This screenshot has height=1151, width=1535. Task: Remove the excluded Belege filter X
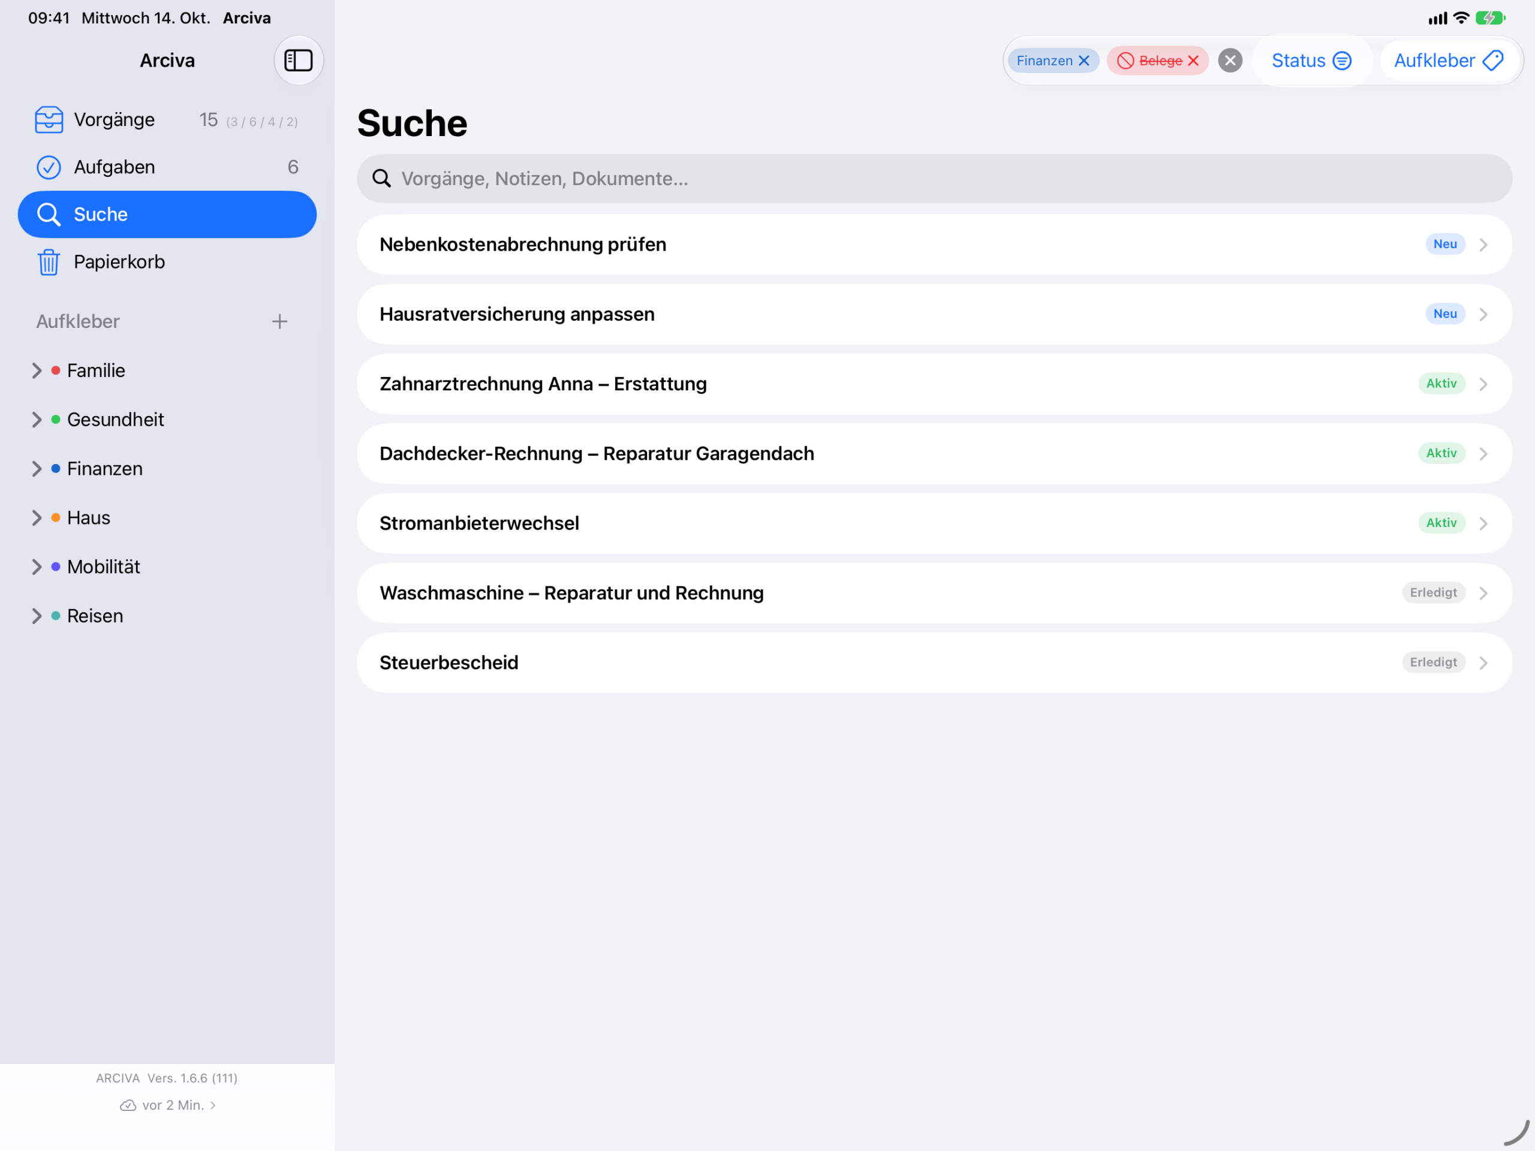tap(1194, 61)
